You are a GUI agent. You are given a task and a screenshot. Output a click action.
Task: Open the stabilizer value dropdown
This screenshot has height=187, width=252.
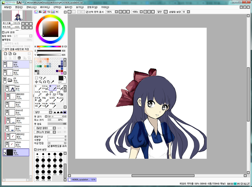(x=188, y=12)
